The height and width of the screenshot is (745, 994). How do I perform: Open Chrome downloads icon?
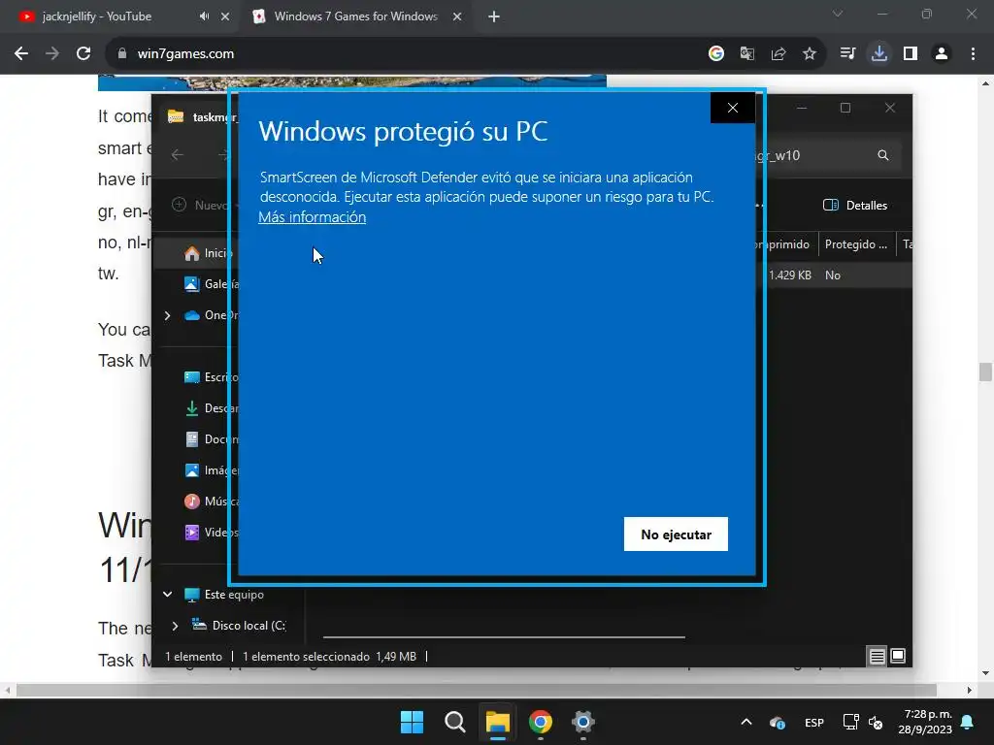coord(879,54)
